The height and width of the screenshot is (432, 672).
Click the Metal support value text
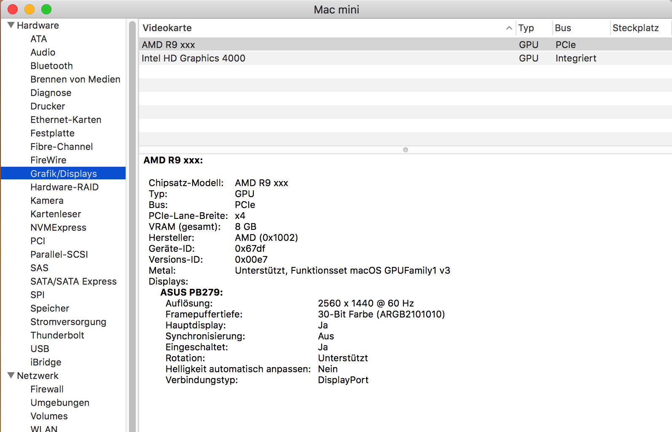point(342,270)
